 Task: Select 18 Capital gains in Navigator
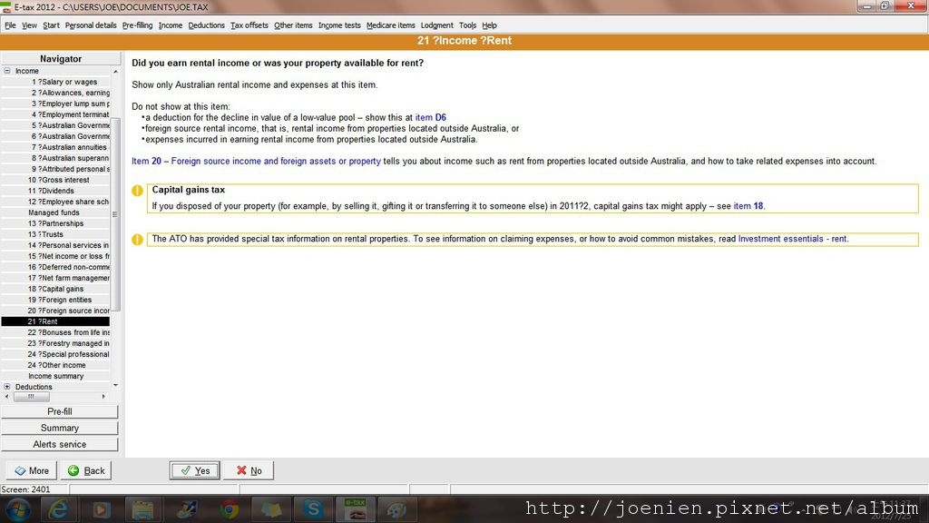(55, 289)
